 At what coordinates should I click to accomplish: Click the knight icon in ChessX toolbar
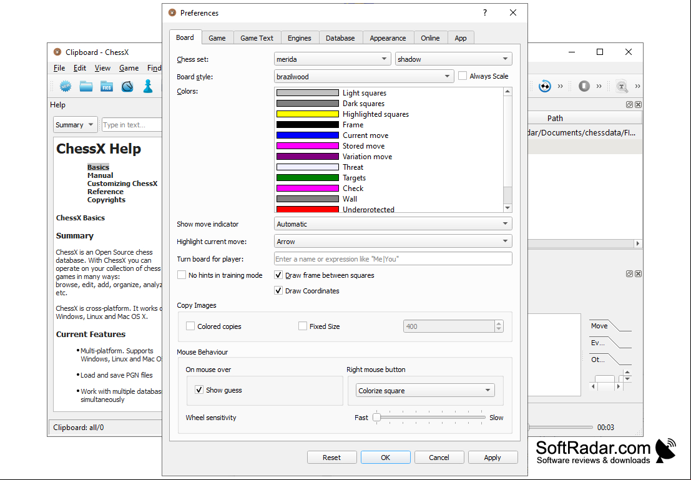coord(127,86)
